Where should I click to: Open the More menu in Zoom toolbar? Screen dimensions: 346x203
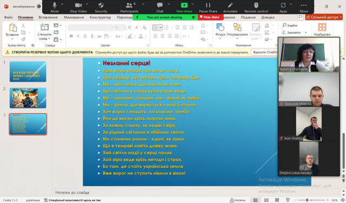pyautogui.click(x=304, y=7)
